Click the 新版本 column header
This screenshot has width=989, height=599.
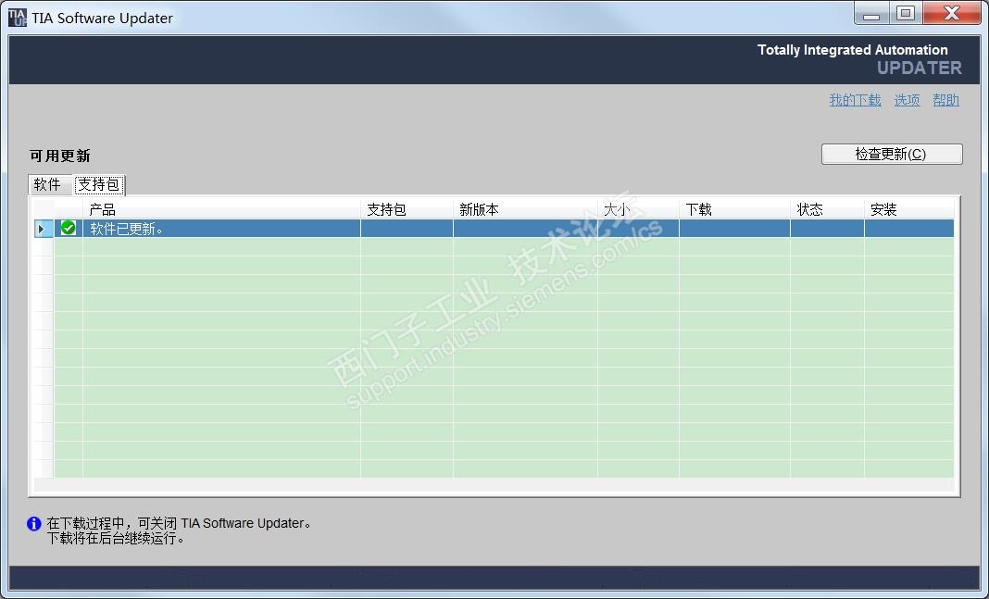click(x=525, y=209)
